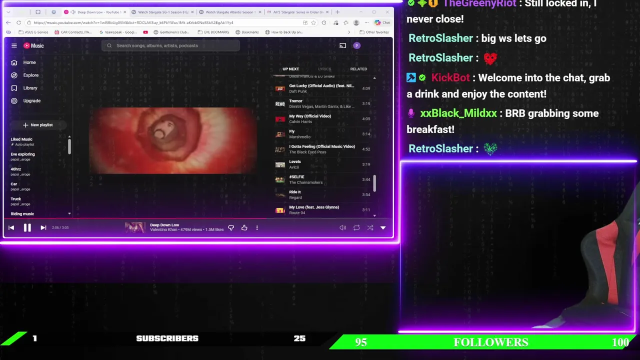The width and height of the screenshot is (640, 360).
Task: Click the queue scroll-up arrow
Action: coord(374,78)
